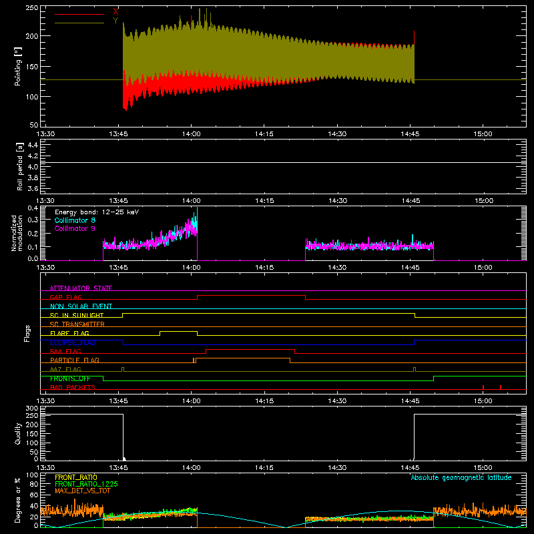The height and width of the screenshot is (534, 534).
Task: Click the 14:15 label under the pointing plot
Action: (264, 134)
